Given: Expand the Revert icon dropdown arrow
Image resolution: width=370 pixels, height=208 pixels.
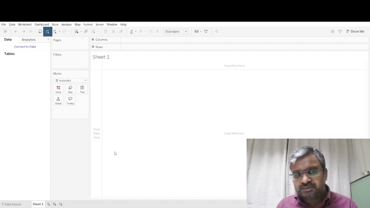Looking at the screenshot, I should coord(35,31).
